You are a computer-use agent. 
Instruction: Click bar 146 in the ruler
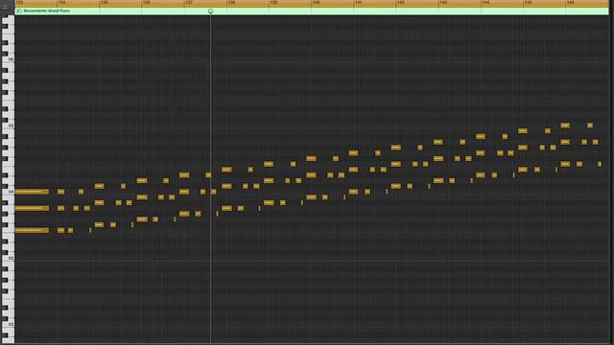tap(570, 2)
